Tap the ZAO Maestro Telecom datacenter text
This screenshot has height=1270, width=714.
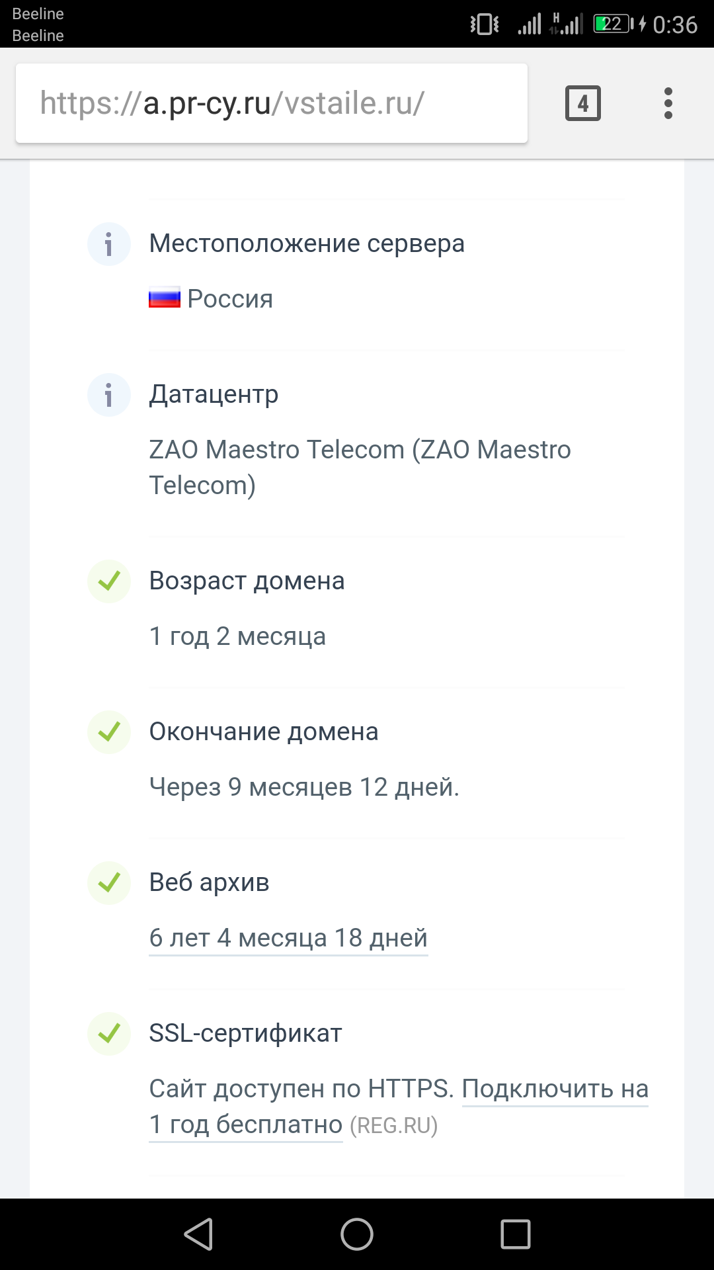click(360, 467)
